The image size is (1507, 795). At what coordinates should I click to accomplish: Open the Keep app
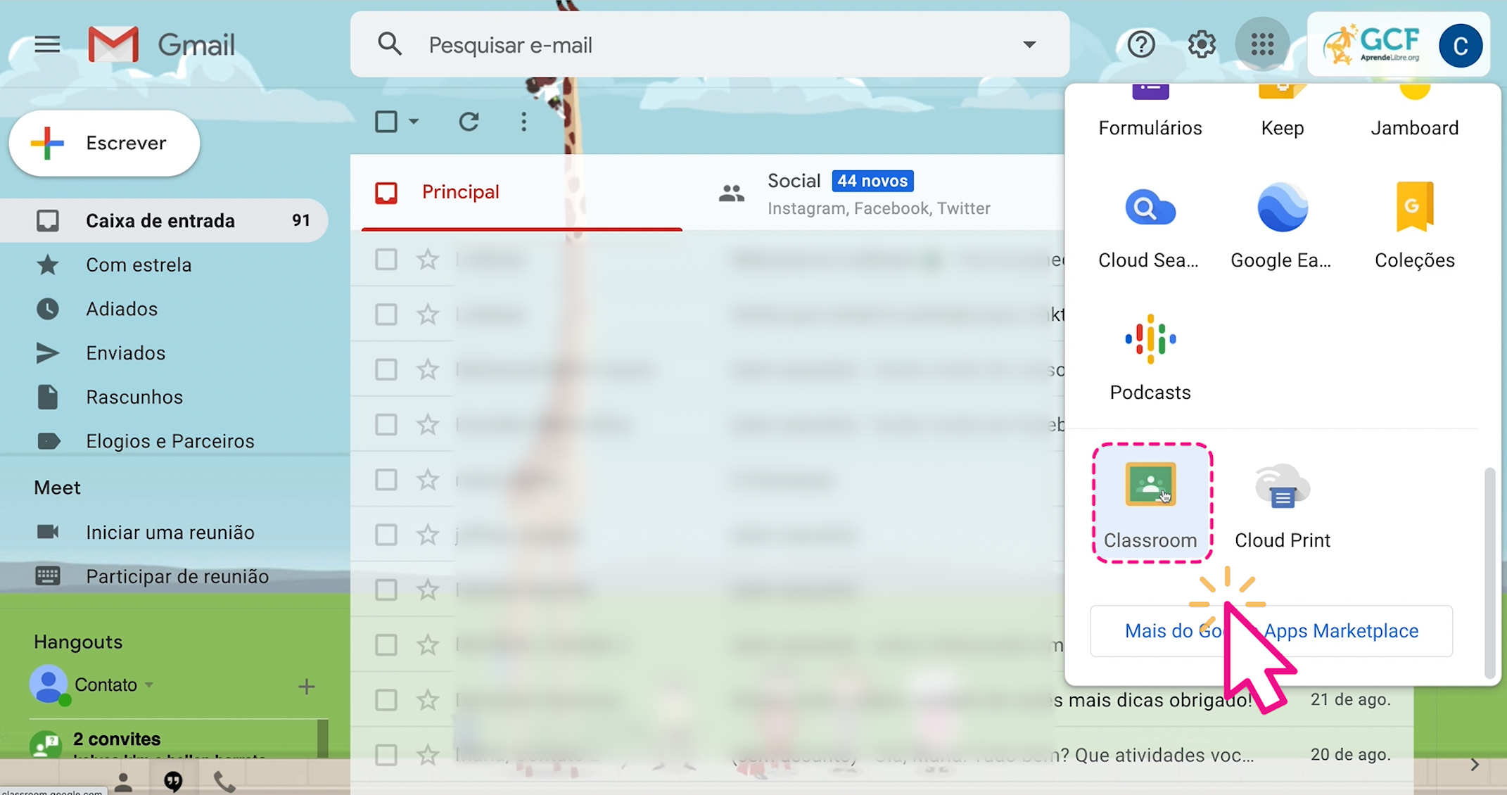tap(1283, 113)
